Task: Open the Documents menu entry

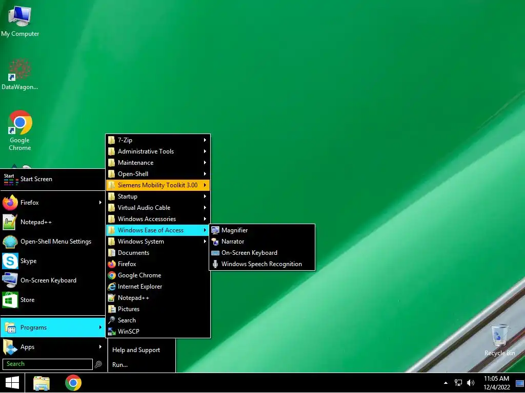Action: tap(158, 253)
